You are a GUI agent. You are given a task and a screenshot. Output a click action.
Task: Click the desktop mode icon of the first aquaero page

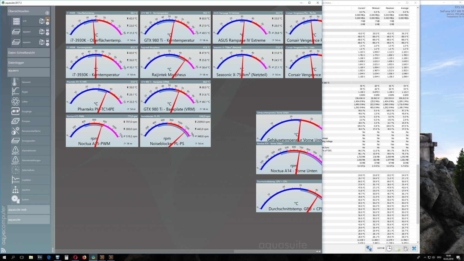42,32
